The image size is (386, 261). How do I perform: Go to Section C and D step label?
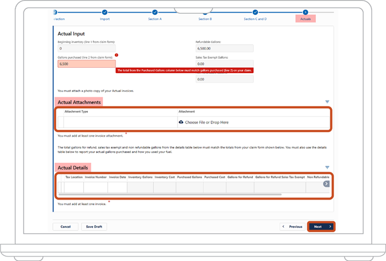pos(255,19)
